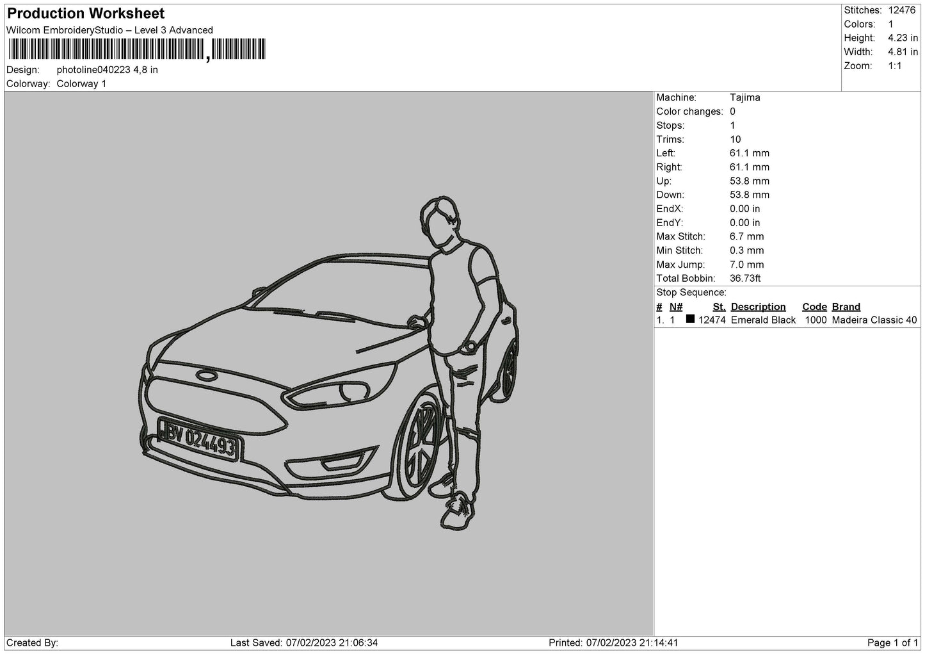Select brand 'Madeira Classic 40'
This screenshot has width=925, height=654.
[874, 320]
